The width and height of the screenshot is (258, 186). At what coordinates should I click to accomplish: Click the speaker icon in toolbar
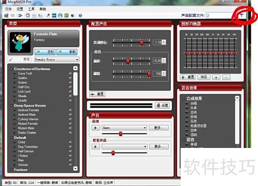[x=73, y=15]
